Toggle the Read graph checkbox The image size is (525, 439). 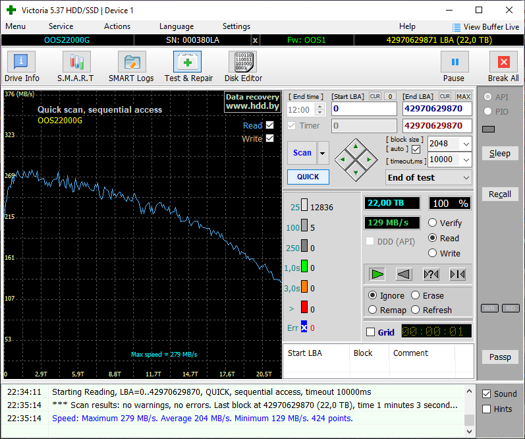point(269,125)
